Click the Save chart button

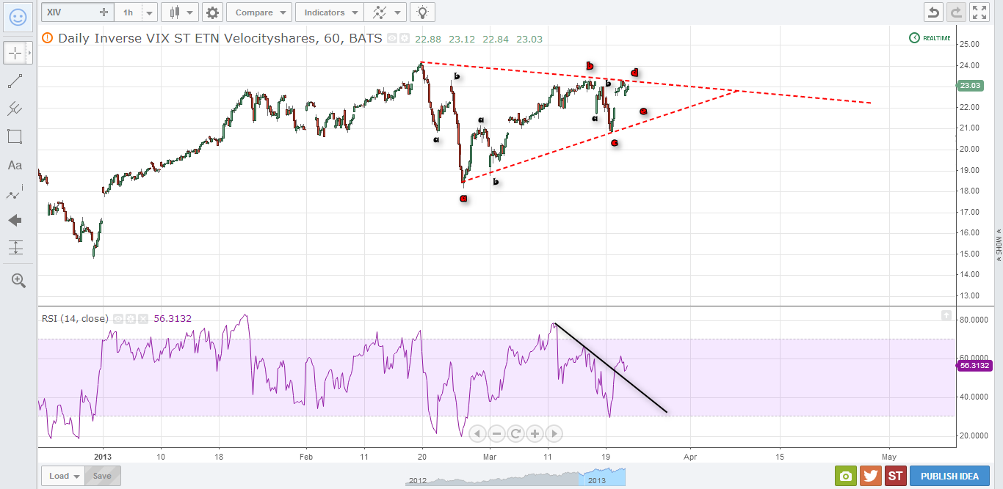pos(102,476)
